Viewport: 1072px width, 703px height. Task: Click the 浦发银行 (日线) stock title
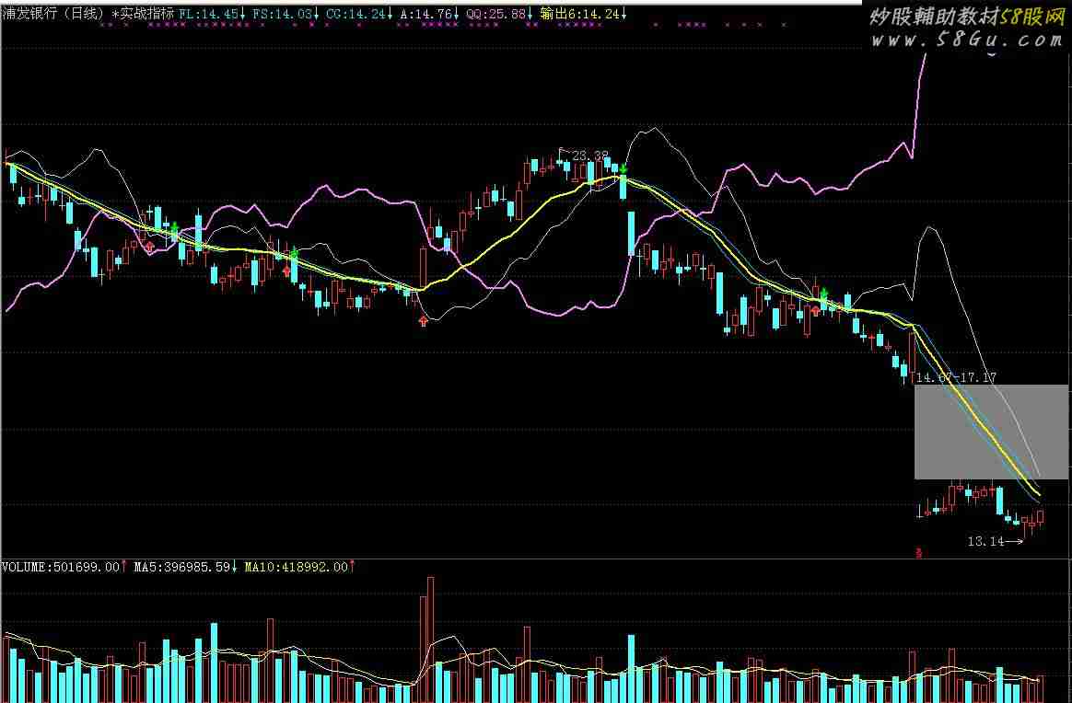(54, 14)
